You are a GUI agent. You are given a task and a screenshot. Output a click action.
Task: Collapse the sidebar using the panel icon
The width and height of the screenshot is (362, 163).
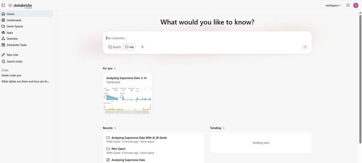pos(3,5)
